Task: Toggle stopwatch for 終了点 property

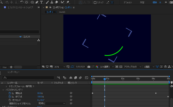Action: pyautogui.click(x=10, y=97)
